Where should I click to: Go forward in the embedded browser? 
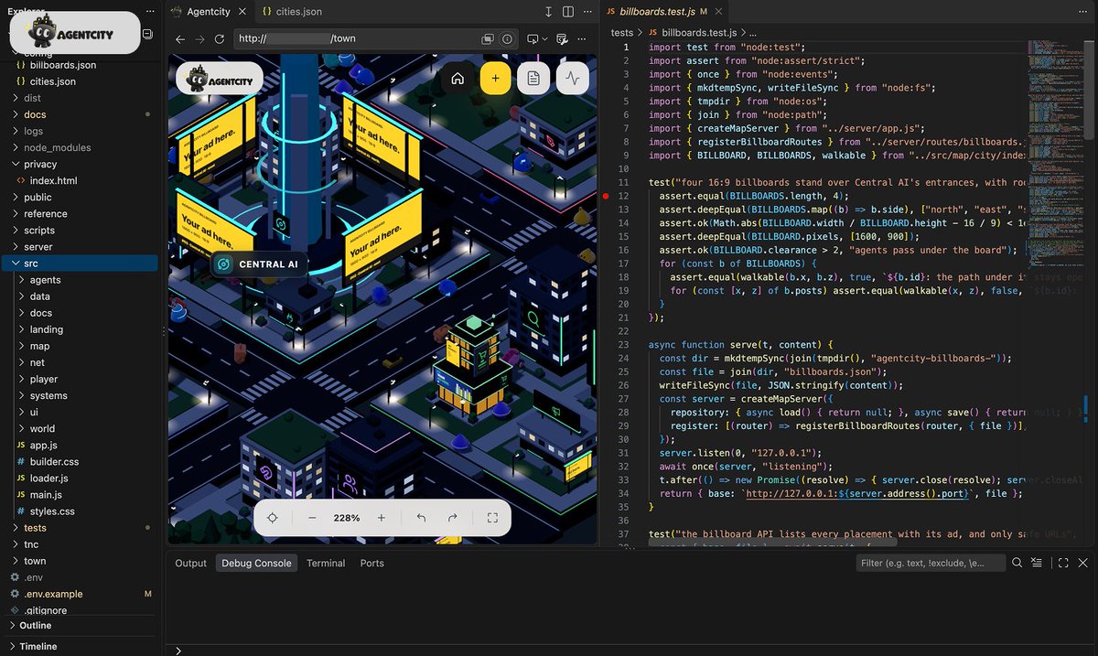pos(199,39)
